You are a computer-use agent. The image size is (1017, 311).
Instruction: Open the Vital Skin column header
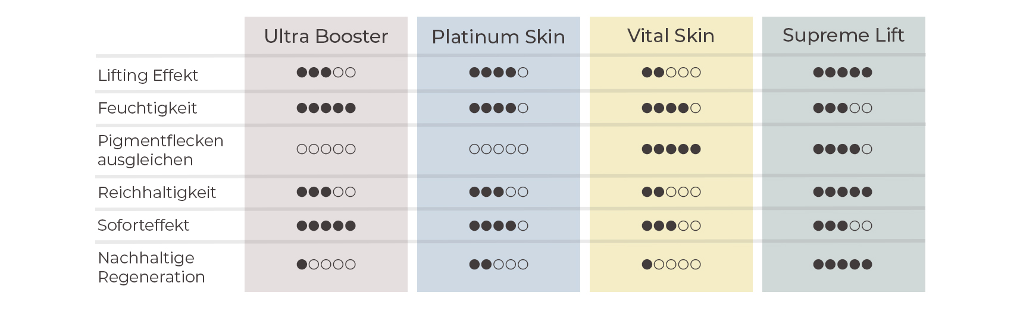671,36
